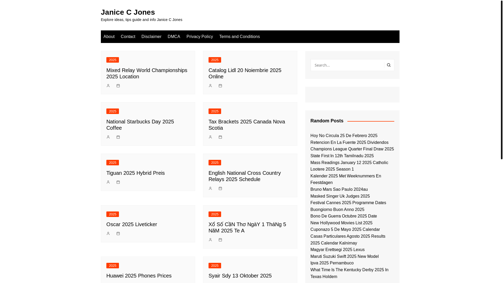The height and width of the screenshot is (283, 503).
Task: Read National Starbucks Day 2025 Coffee post
Action: [140, 125]
